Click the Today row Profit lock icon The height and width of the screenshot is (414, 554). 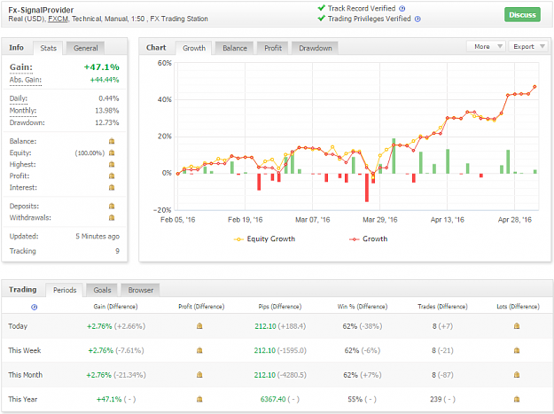tap(199, 325)
